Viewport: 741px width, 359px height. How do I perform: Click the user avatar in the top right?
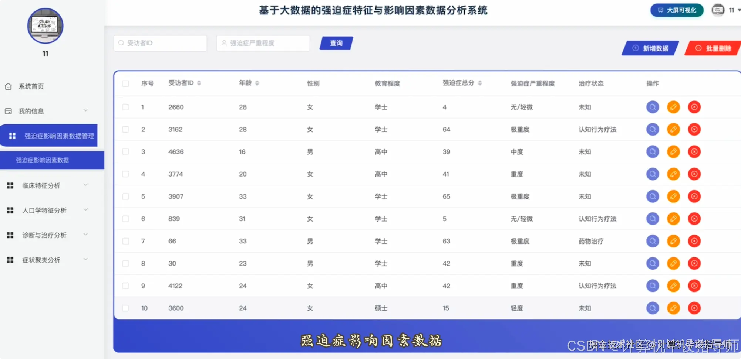pyautogui.click(x=717, y=10)
